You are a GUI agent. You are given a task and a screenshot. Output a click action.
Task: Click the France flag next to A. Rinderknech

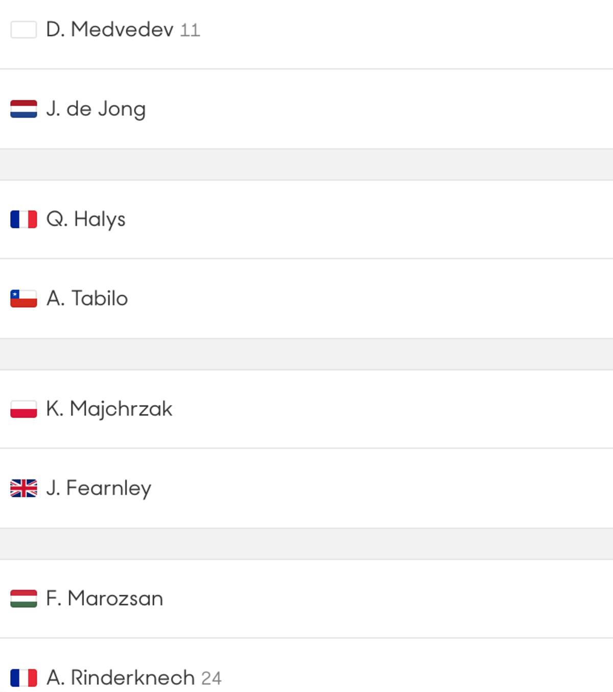[x=23, y=678]
